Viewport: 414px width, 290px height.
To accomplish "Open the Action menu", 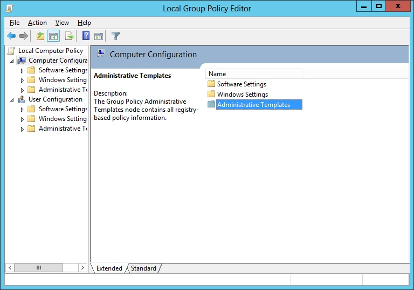I will pos(38,23).
